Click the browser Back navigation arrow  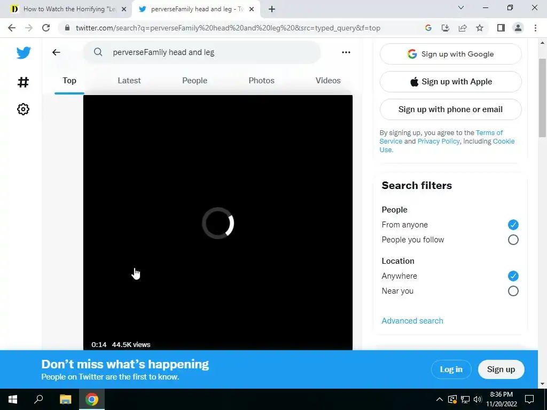(x=12, y=28)
